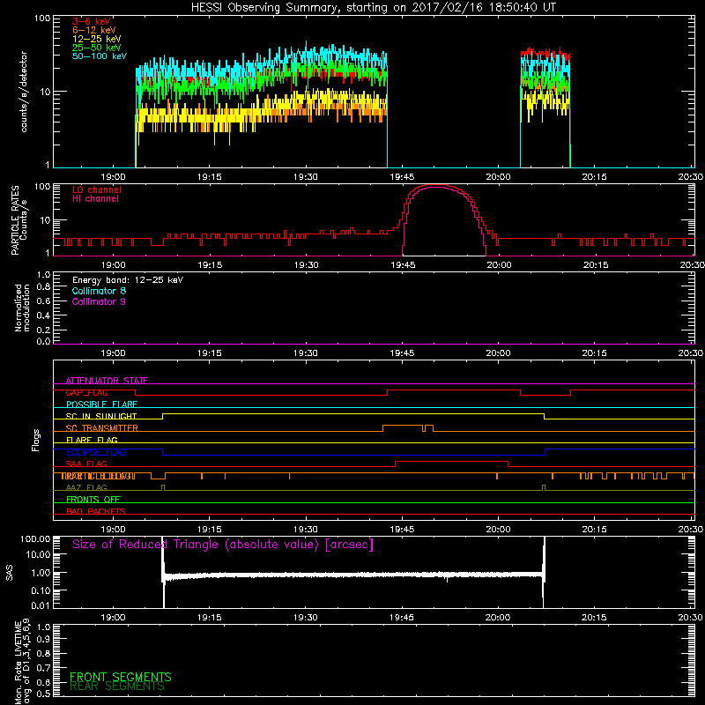Click the ECLIPSE_FLAG label

coord(96,452)
